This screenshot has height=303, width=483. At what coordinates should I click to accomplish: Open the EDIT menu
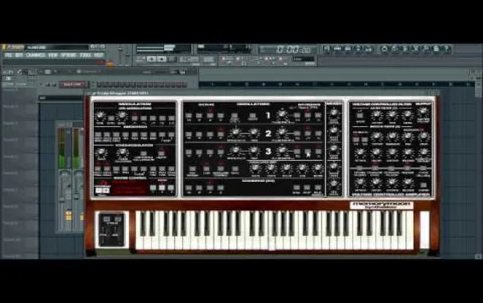coord(19,55)
